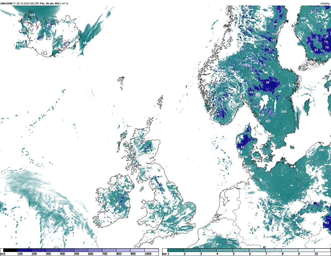Viewport: 331px width, 256px height.
Task: Click the '(+47 h)' forecast offset
Action: click(64, 3)
